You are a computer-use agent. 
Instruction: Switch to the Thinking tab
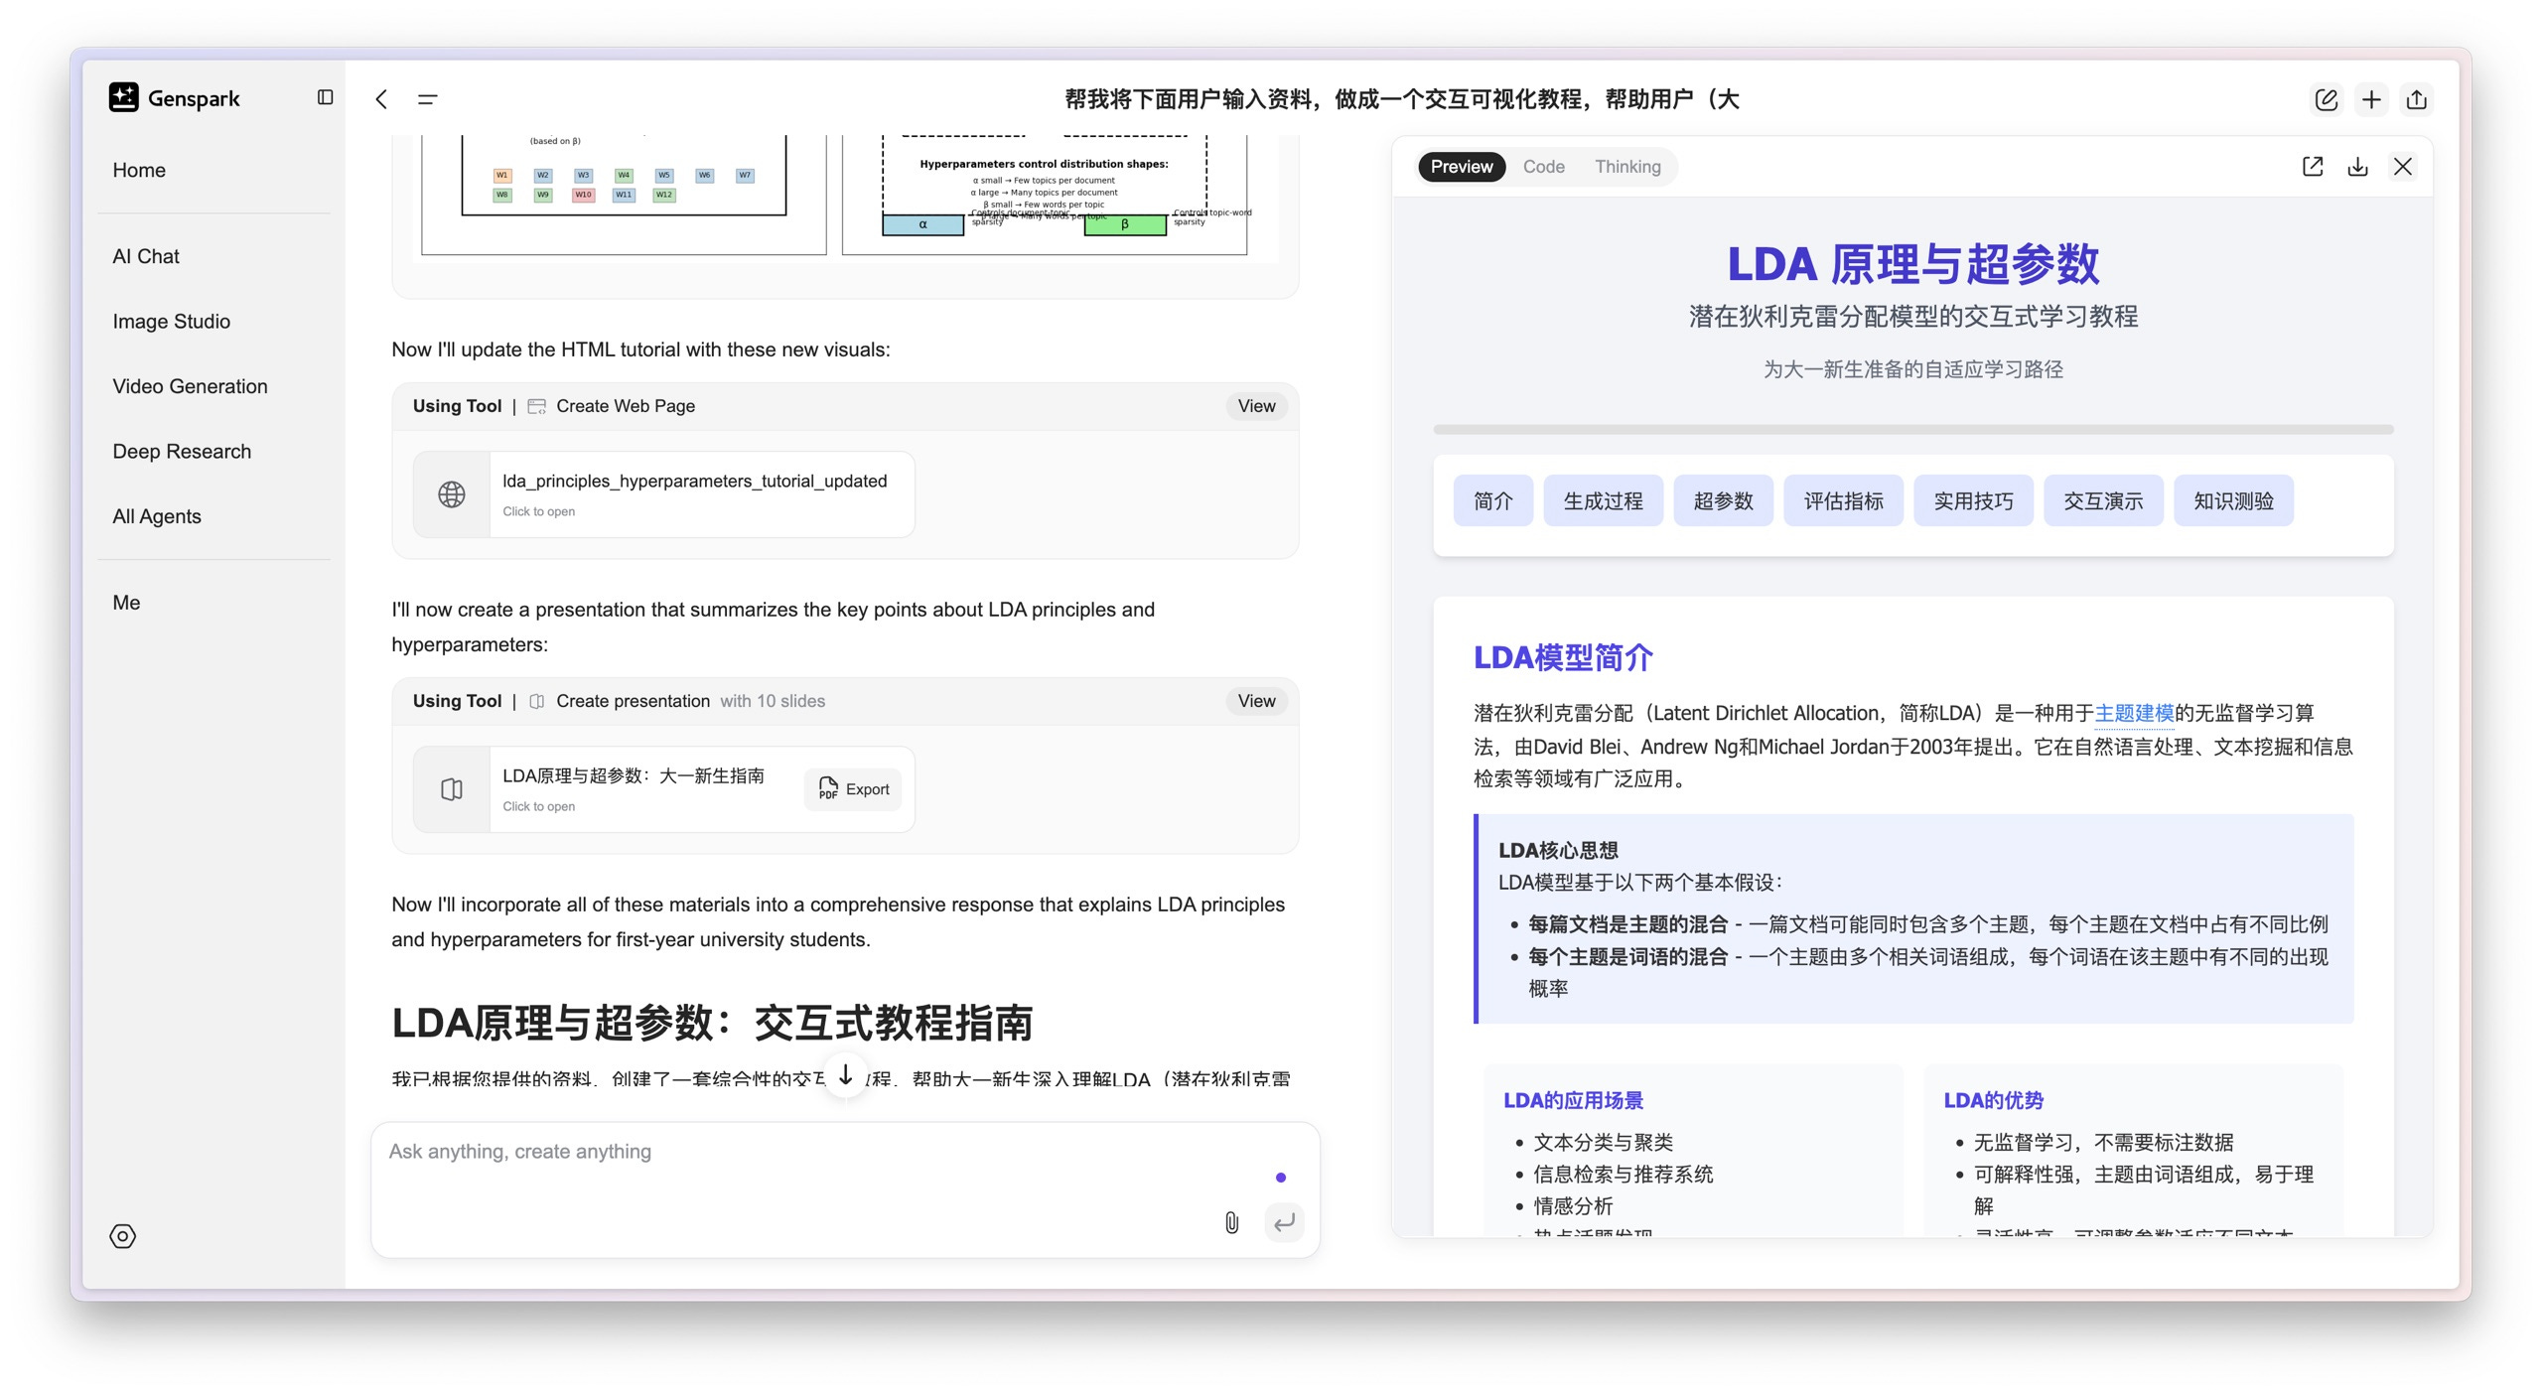point(1627,167)
